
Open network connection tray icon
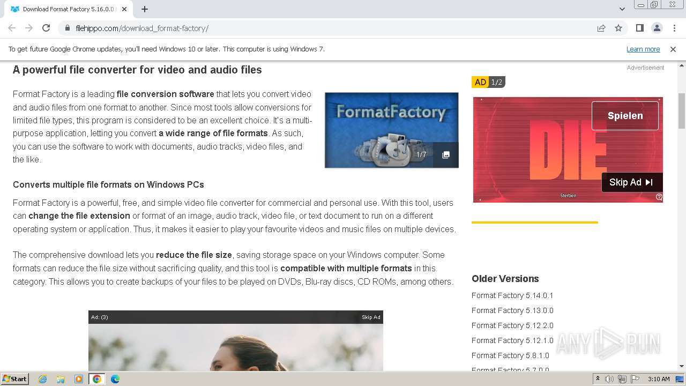622,379
